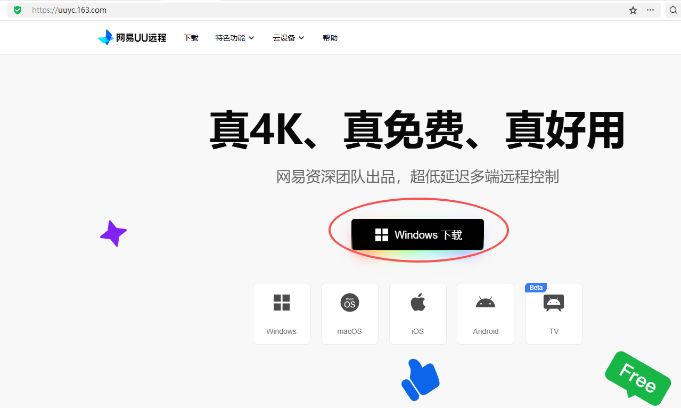Click the Windows 下载 button
The width and height of the screenshot is (681, 408).
tap(417, 234)
